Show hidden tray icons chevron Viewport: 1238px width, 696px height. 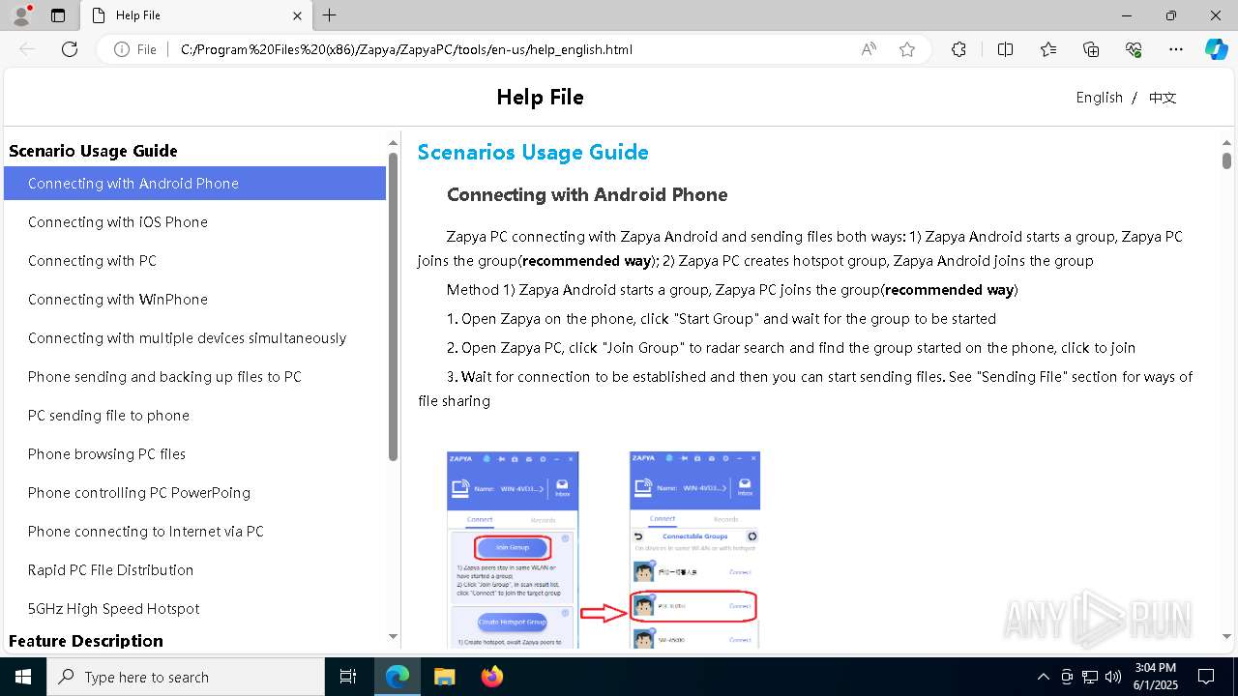click(x=1043, y=677)
